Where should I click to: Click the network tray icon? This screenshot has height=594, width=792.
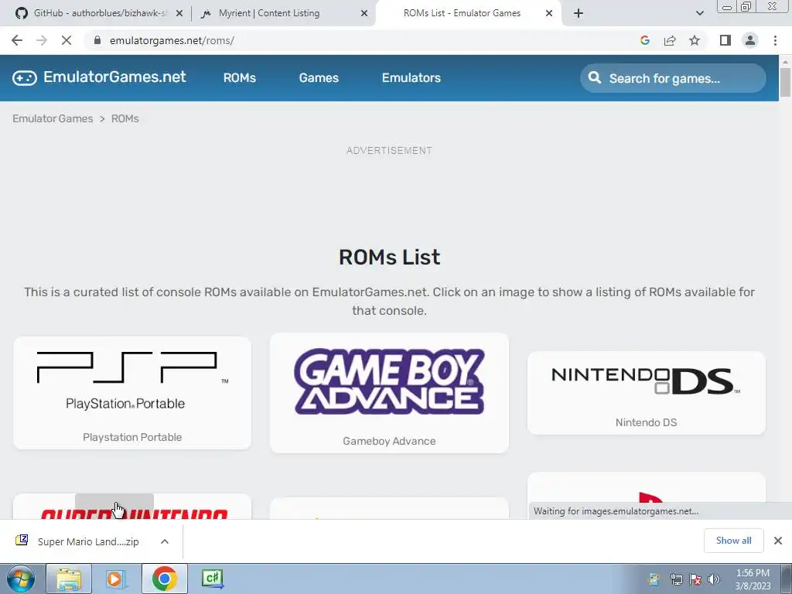click(x=676, y=579)
